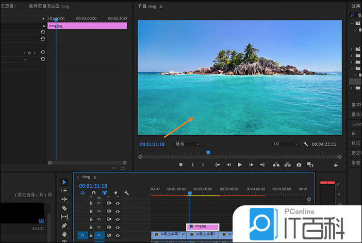Click the Program monitor blue playhead
Viewport: 362px width, 243px height.
[208, 152]
